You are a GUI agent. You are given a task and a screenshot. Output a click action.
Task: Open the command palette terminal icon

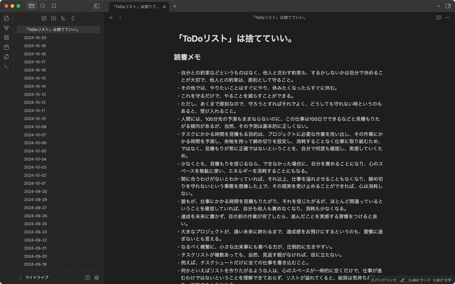[6, 66]
